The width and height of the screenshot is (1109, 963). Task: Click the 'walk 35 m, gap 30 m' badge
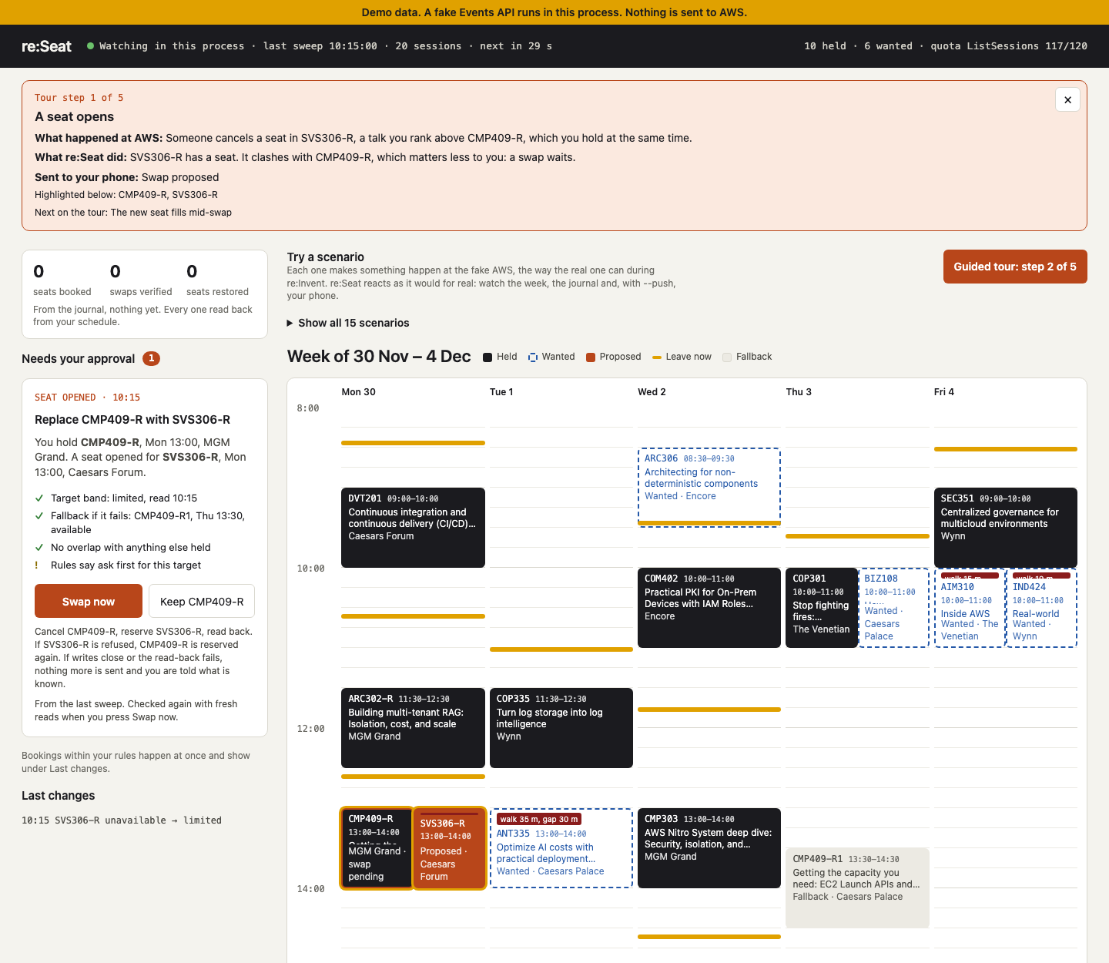tap(539, 819)
